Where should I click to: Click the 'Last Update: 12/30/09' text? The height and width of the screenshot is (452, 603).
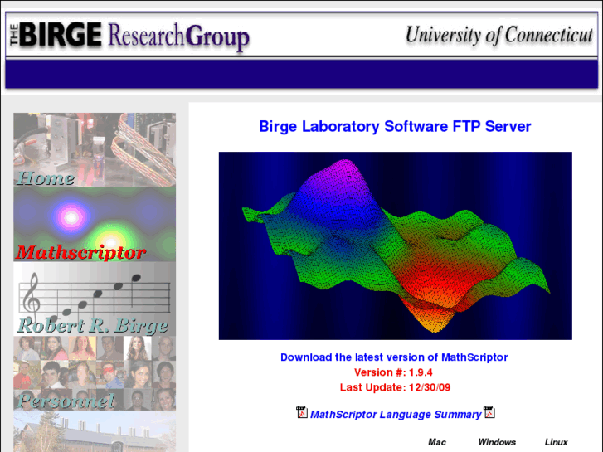point(395,387)
